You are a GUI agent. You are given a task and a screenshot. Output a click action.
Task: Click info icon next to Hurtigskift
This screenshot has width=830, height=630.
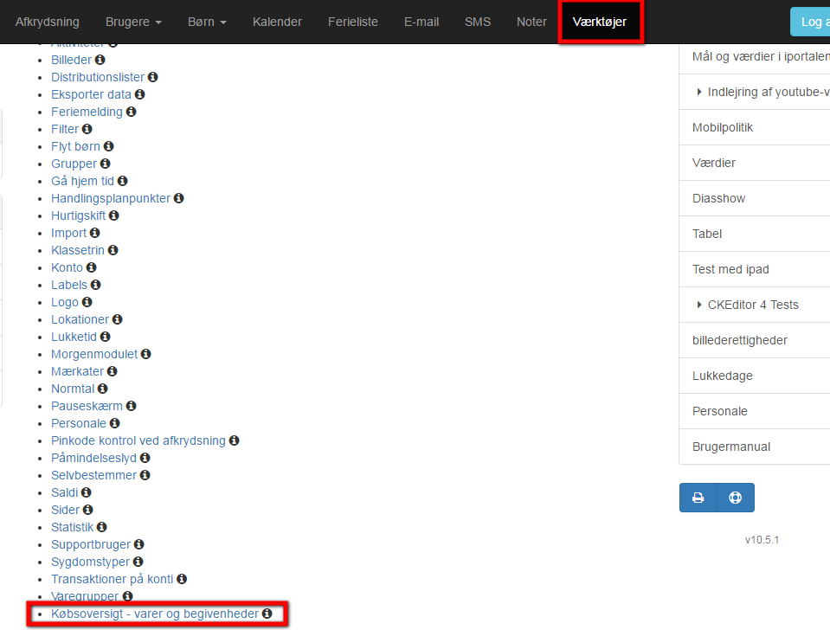click(113, 215)
